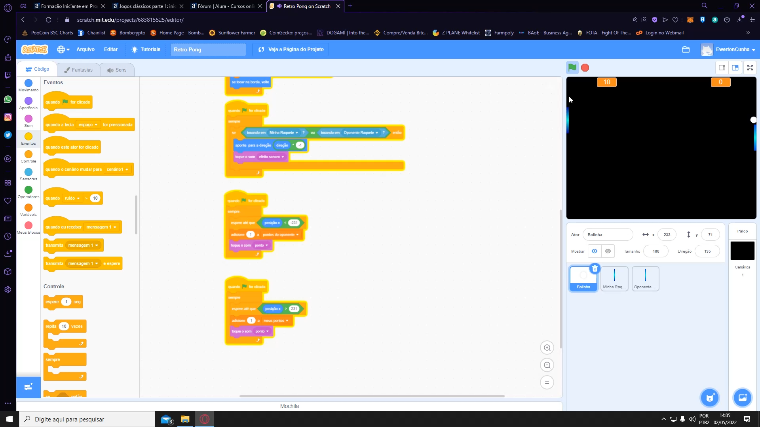Open the add extension button
The height and width of the screenshot is (427, 760).
pos(28,387)
